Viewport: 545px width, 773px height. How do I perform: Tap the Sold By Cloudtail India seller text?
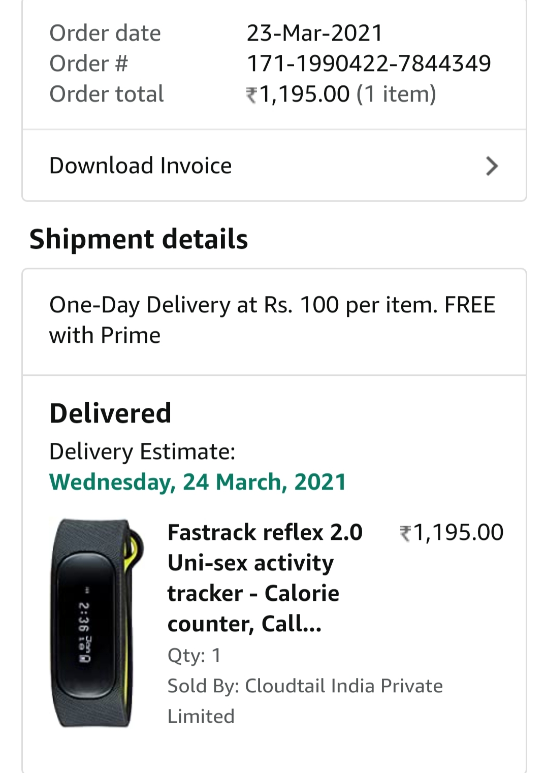(305, 701)
